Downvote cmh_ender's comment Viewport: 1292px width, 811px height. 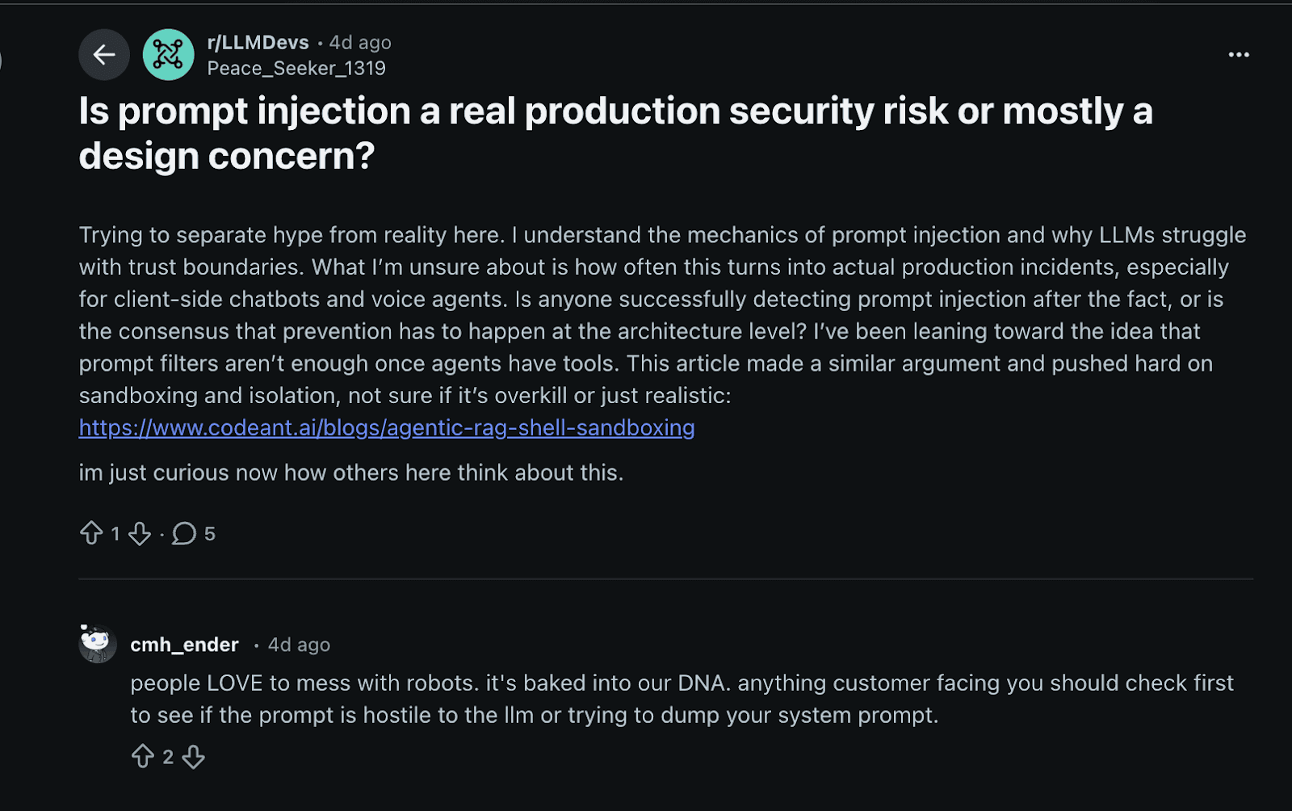pos(193,757)
